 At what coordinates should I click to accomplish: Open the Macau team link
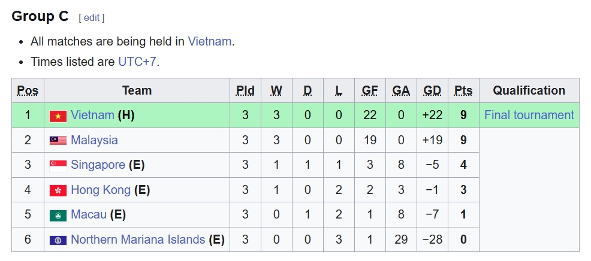(x=88, y=214)
